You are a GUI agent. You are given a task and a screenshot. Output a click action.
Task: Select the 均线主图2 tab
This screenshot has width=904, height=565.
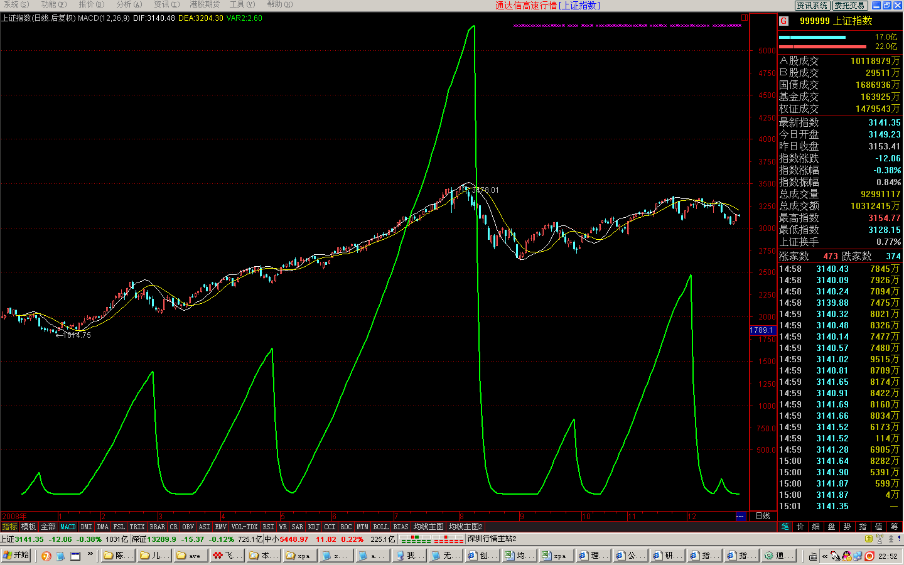click(x=465, y=527)
